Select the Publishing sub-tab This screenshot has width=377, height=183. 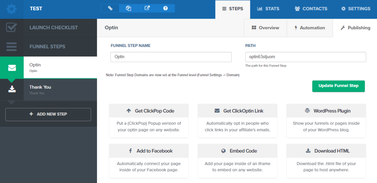(x=355, y=28)
